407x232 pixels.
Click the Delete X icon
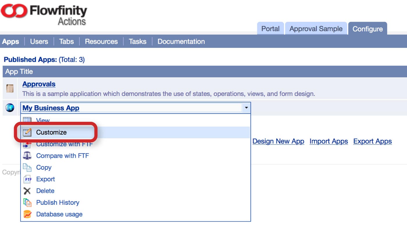27,191
